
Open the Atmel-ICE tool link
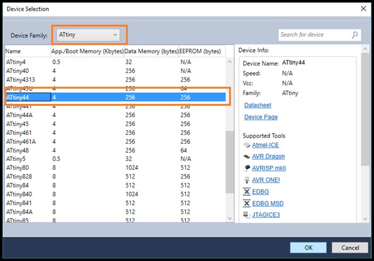266,145
